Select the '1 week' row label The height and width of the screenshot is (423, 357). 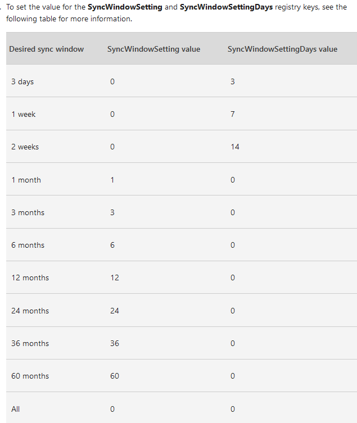(x=23, y=114)
